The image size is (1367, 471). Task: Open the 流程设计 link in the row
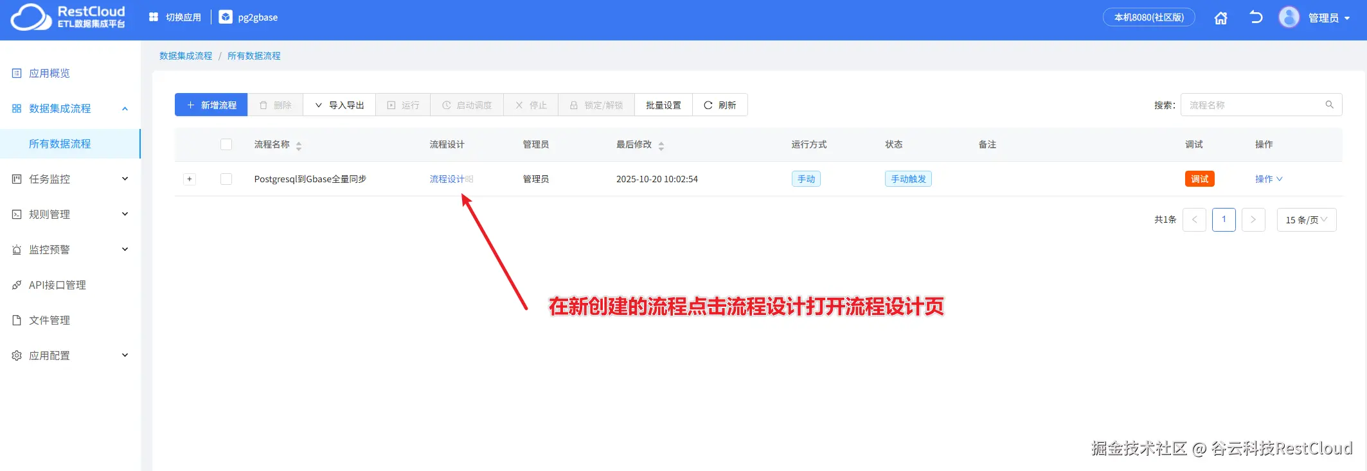(447, 179)
